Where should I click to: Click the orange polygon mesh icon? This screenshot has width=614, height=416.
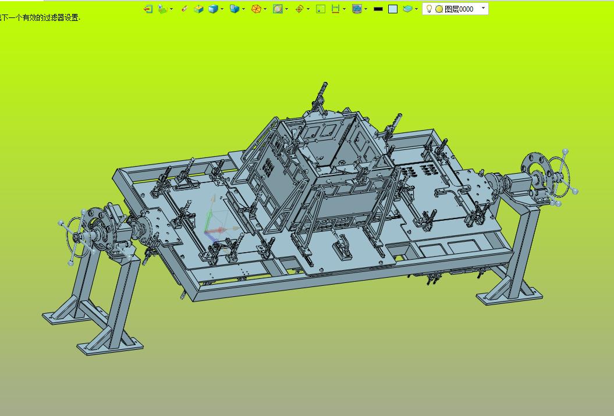[x=256, y=9]
